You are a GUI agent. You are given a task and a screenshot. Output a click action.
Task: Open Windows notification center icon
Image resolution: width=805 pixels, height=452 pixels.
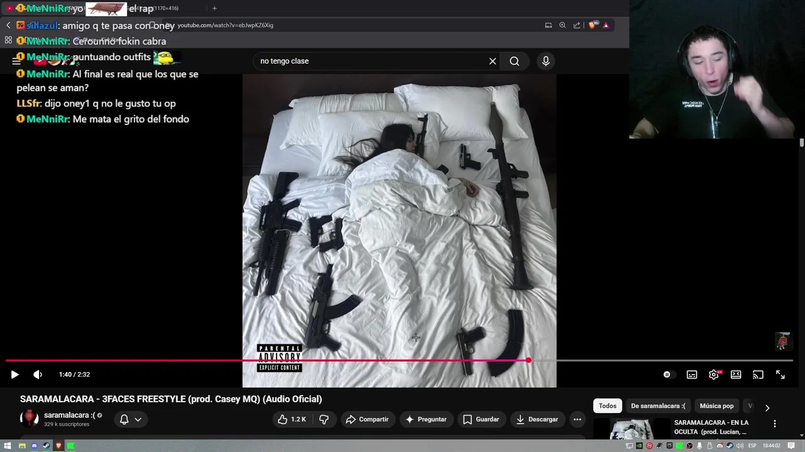coord(791,446)
